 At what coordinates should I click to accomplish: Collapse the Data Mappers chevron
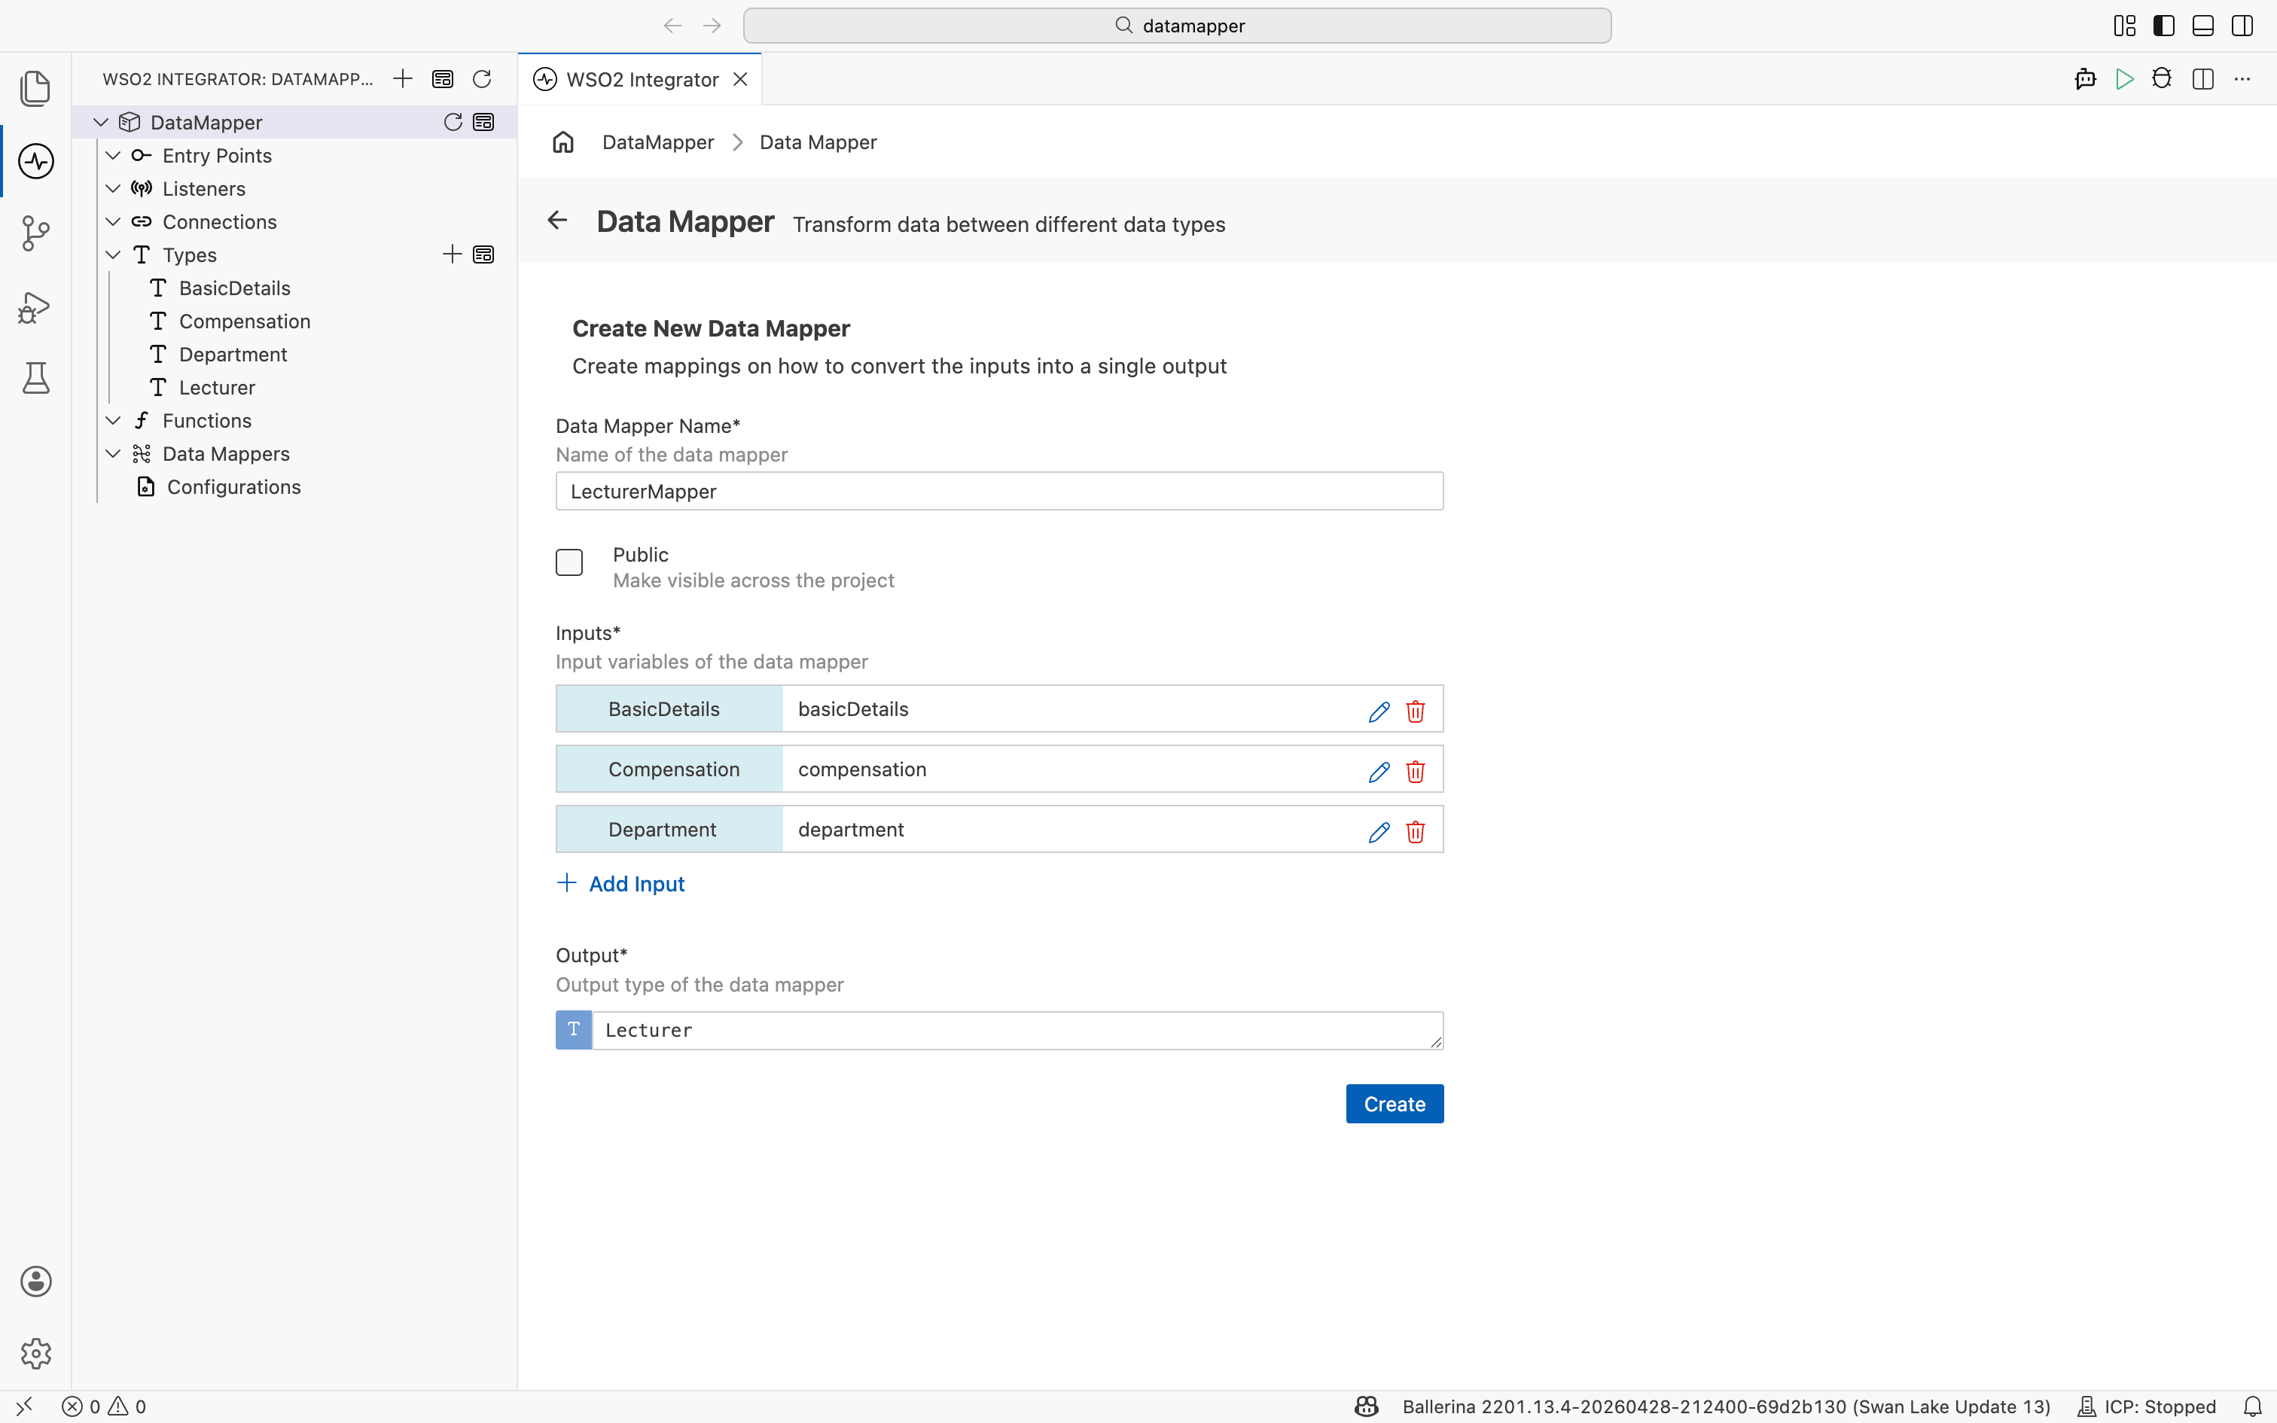[x=113, y=453]
